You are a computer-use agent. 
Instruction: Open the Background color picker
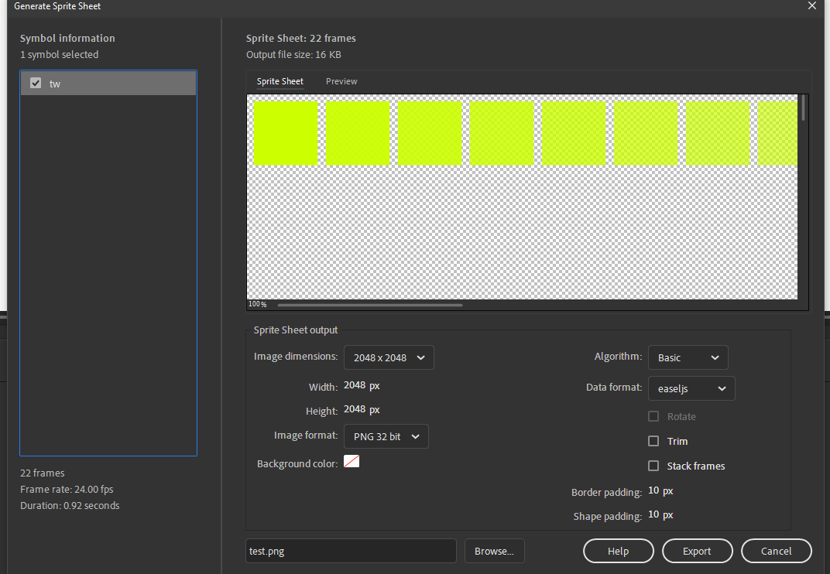click(352, 460)
